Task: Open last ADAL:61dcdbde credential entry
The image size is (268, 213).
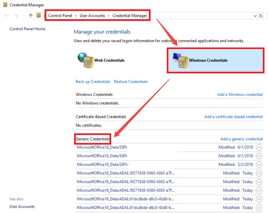Action: point(125,207)
